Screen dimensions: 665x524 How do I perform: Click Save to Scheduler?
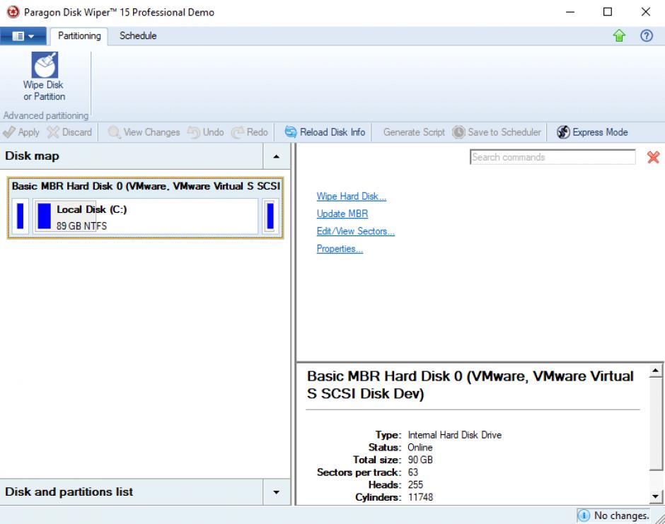[497, 132]
